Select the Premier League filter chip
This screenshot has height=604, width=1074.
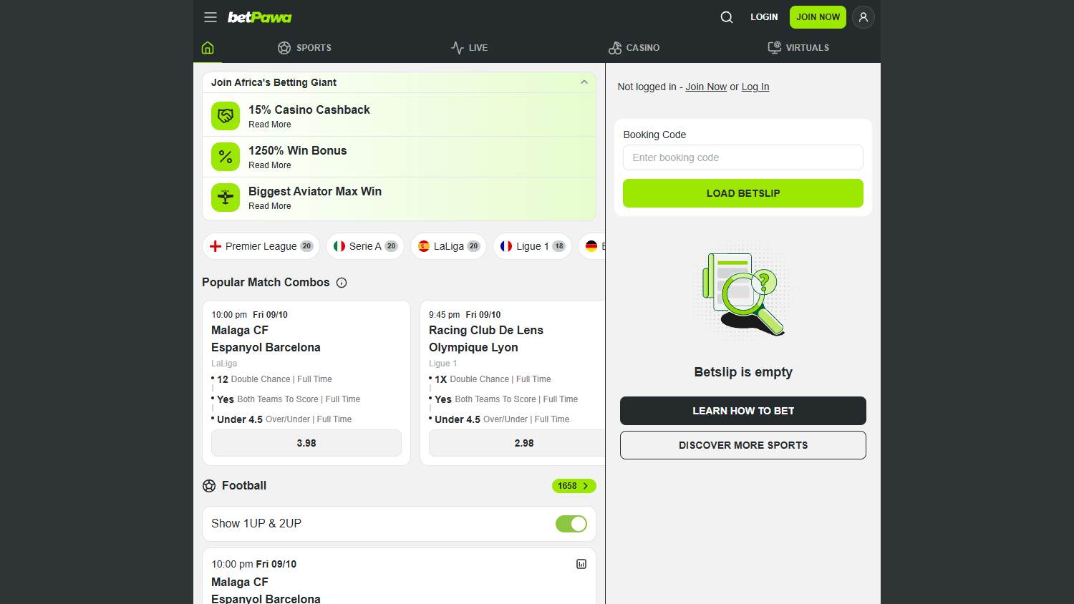pyautogui.click(x=261, y=246)
